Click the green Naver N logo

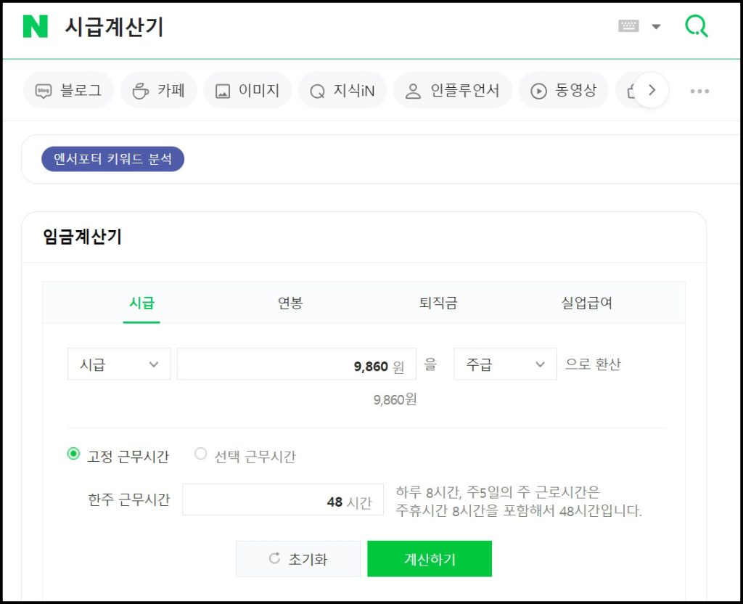[35, 27]
